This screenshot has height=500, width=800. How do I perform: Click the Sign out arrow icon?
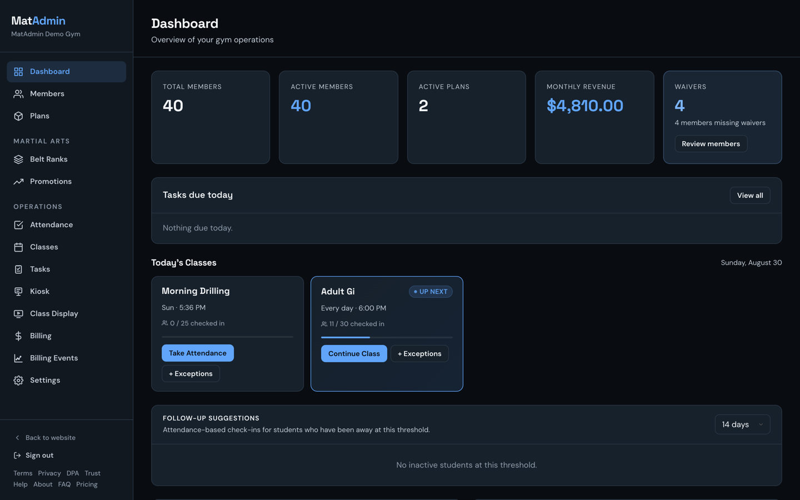[17, 456]
